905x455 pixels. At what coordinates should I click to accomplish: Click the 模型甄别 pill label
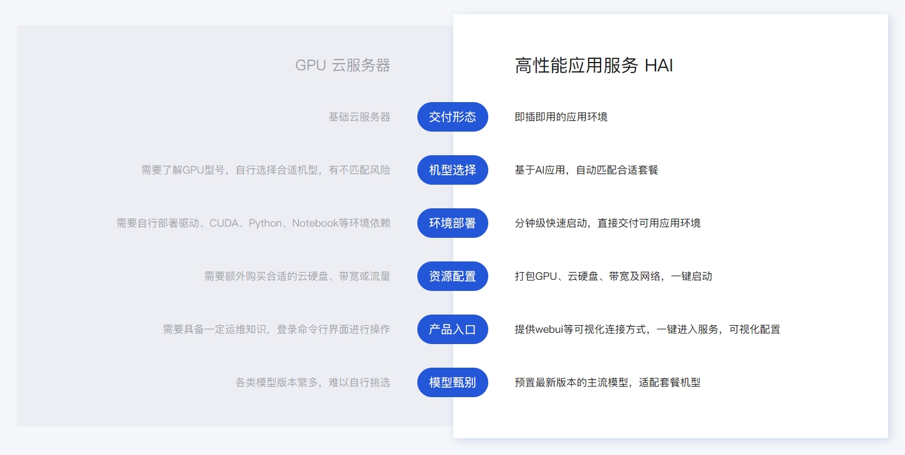click(452, 382)
